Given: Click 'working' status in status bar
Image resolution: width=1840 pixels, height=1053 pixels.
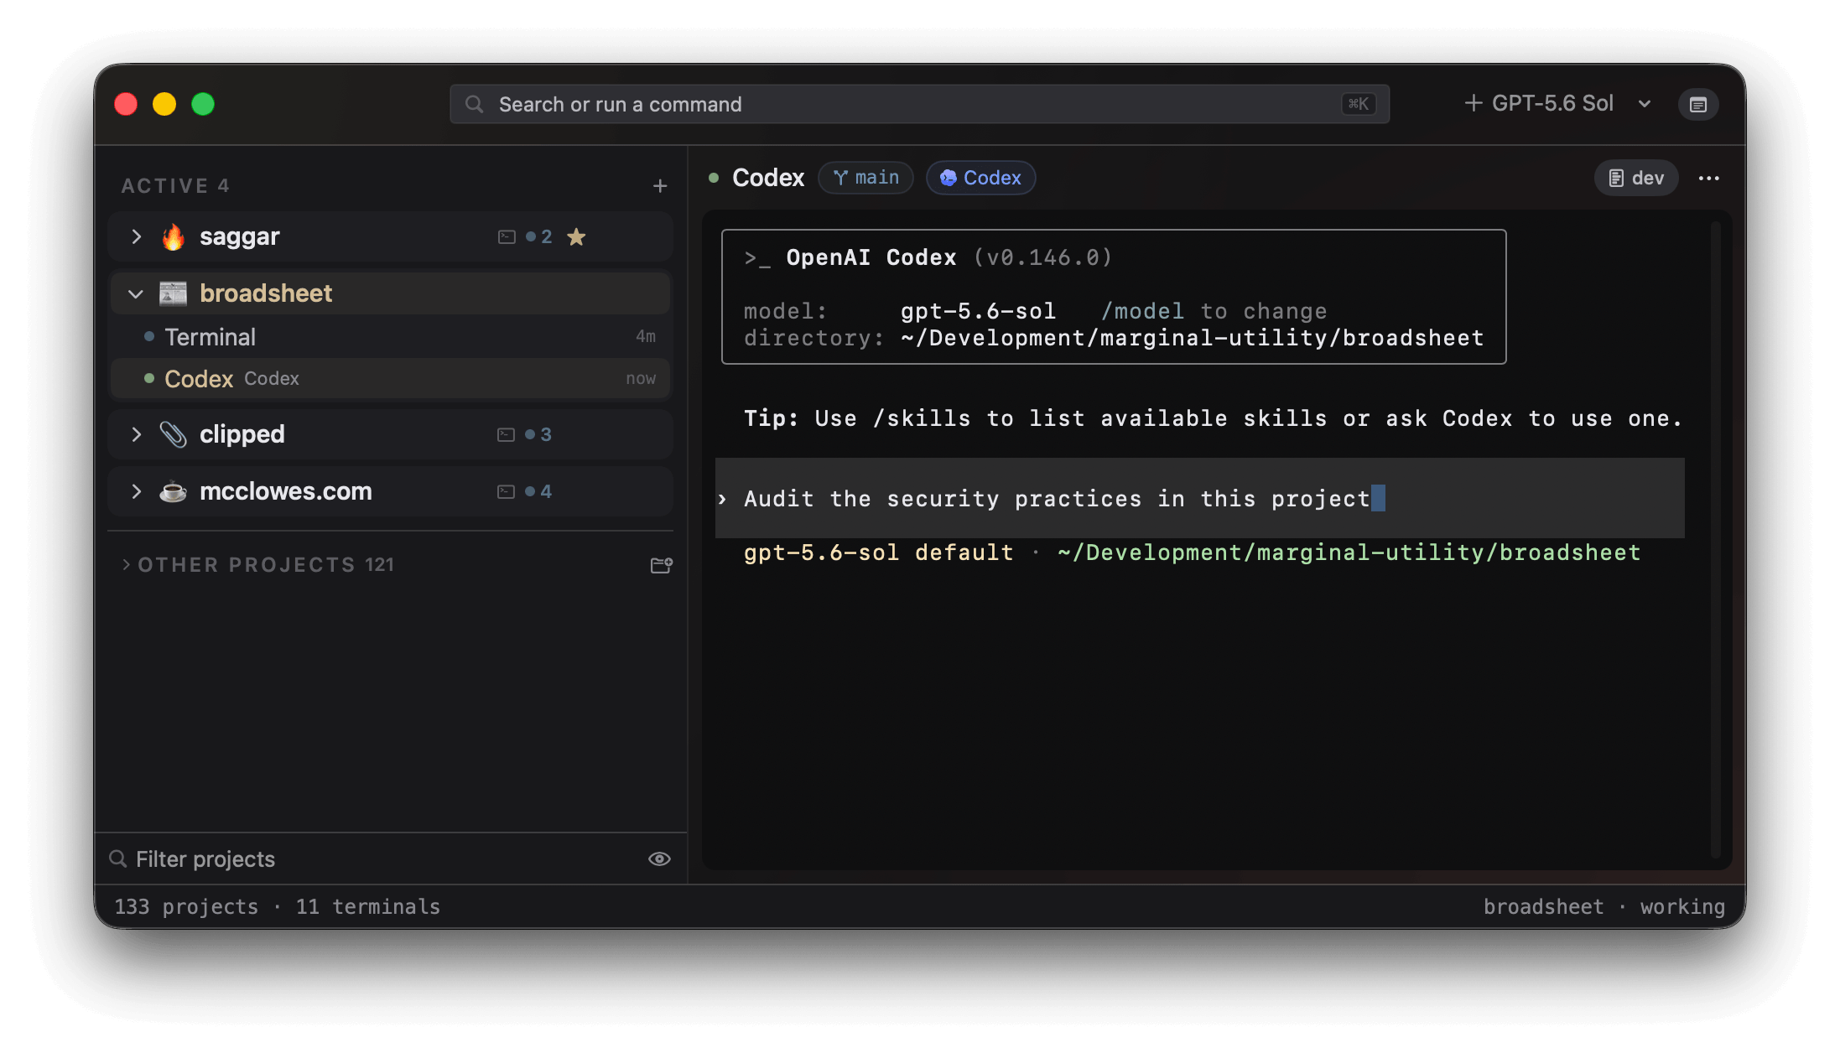Looking at the screenshot, I should click(1682, 906).
